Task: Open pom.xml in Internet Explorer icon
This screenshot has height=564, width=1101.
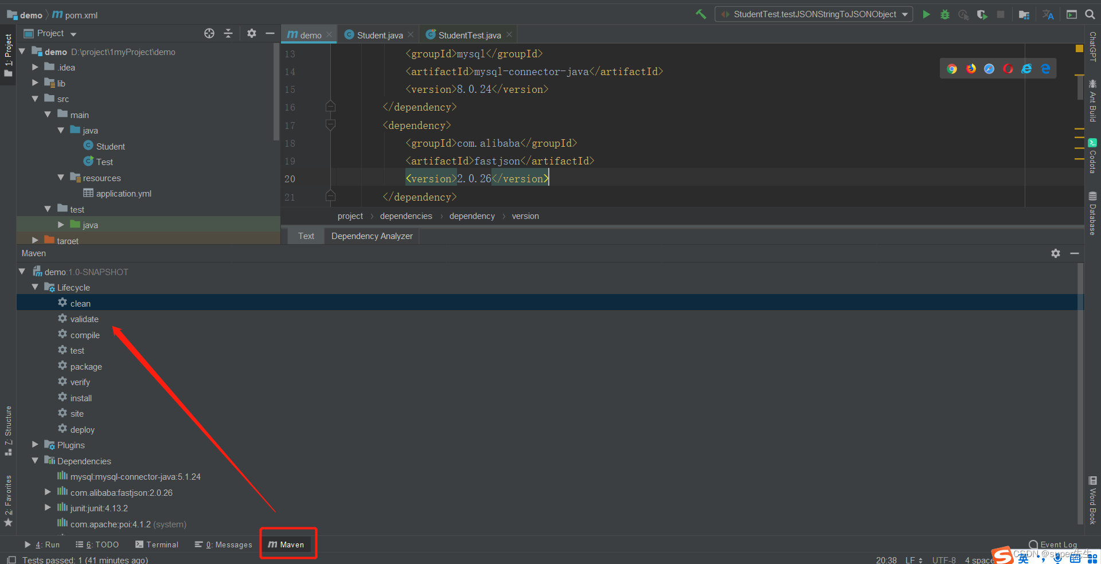Action: point(1026,69)
